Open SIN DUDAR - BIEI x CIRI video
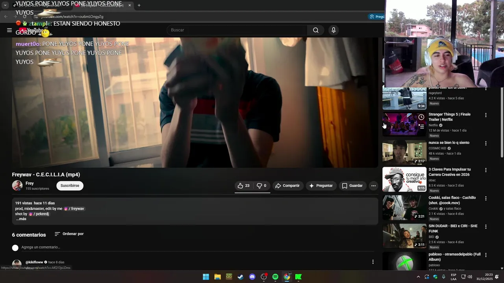Screen dimensions: 504x283 coord(453,228)
